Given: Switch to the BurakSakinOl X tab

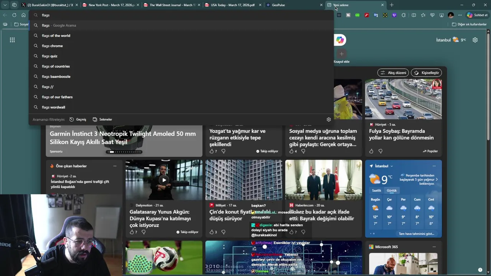Looking at the screenshot, I should pos(50,5).
